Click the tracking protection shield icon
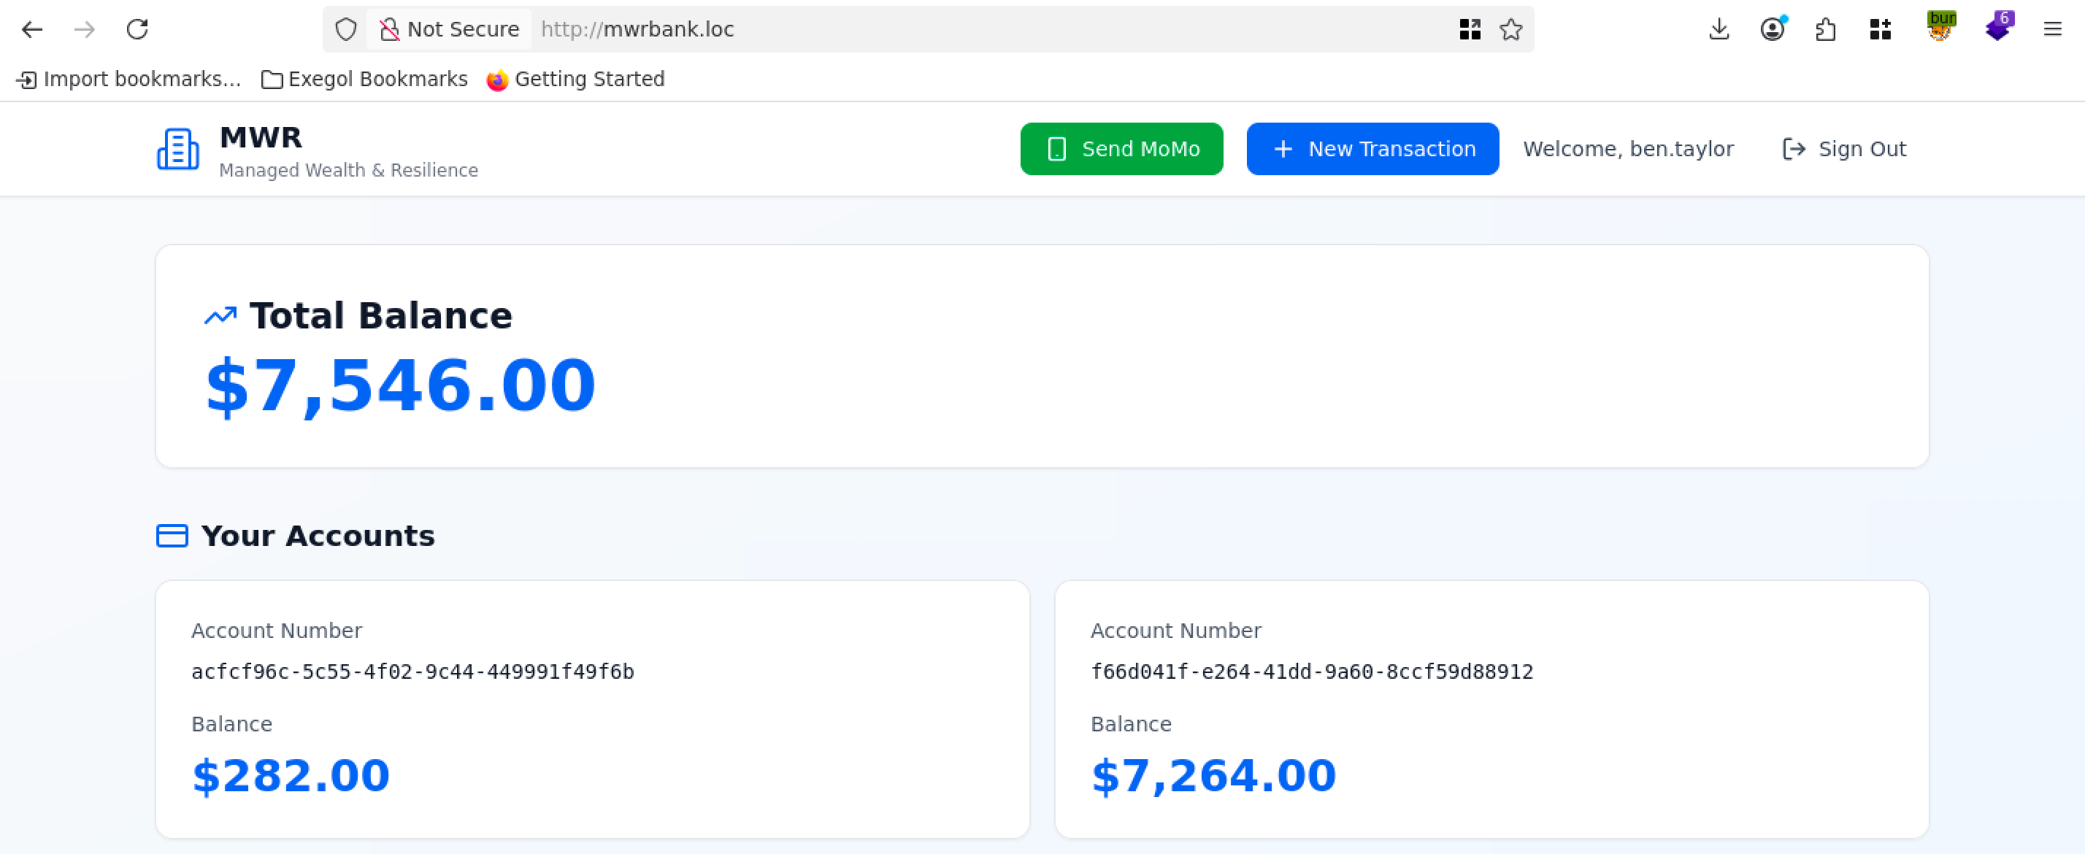 click(345, 30)
